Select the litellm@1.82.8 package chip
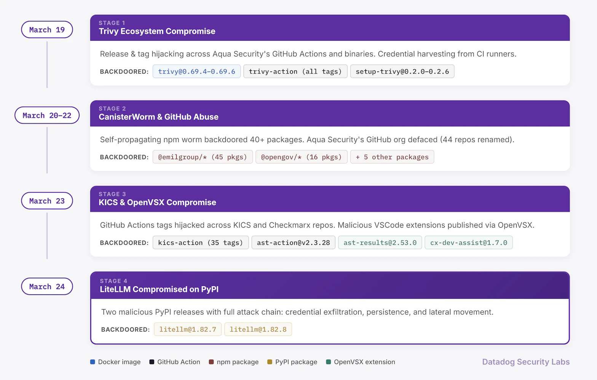This screenshot has height=380, width=597. coord(258,330)
